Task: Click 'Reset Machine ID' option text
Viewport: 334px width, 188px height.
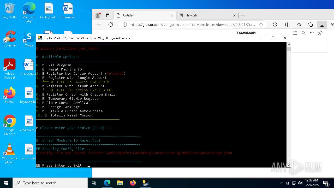Action: tap(65, 69)
